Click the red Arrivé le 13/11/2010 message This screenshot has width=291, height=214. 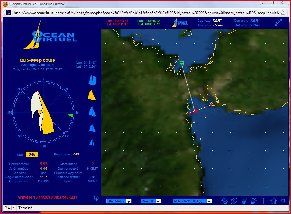click(x=47, y=197)
